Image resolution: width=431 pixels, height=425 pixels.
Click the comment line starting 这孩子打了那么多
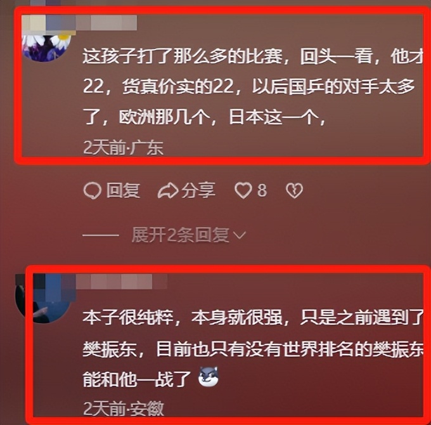coord(252,57)
